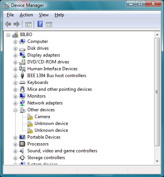Screen dimensions: 164x177
Task: Expand the Computer node
Action: tap(15, 42)
